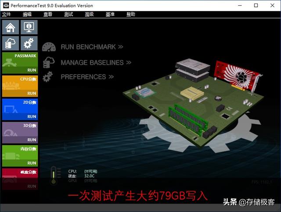Open the 查看 menu
Image resolution: width=281 pixels, height=212 pixels.
(x=48, y=14)
